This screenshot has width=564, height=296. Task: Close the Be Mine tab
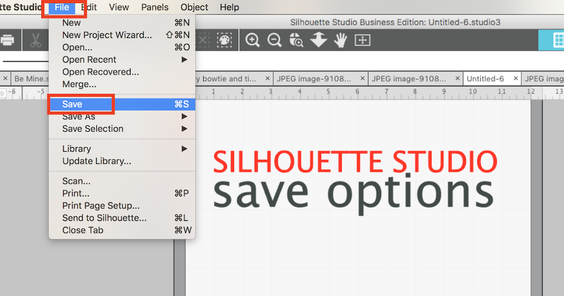(5, 78)
